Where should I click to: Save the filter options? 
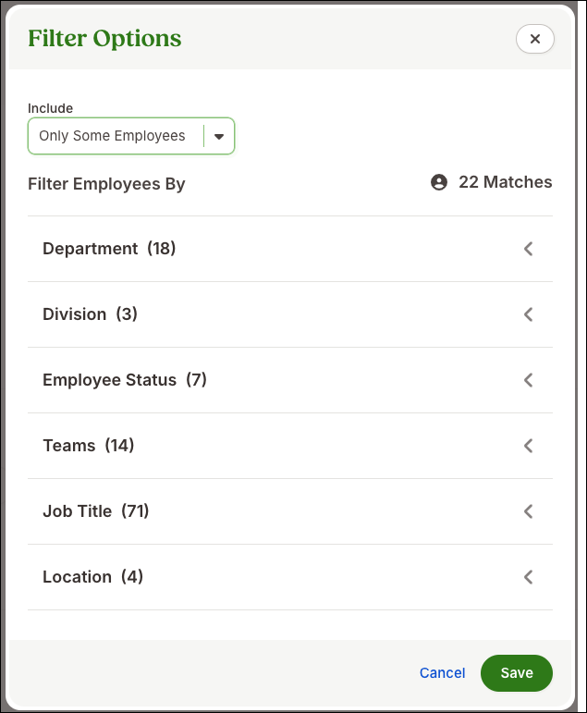[517, 673]
